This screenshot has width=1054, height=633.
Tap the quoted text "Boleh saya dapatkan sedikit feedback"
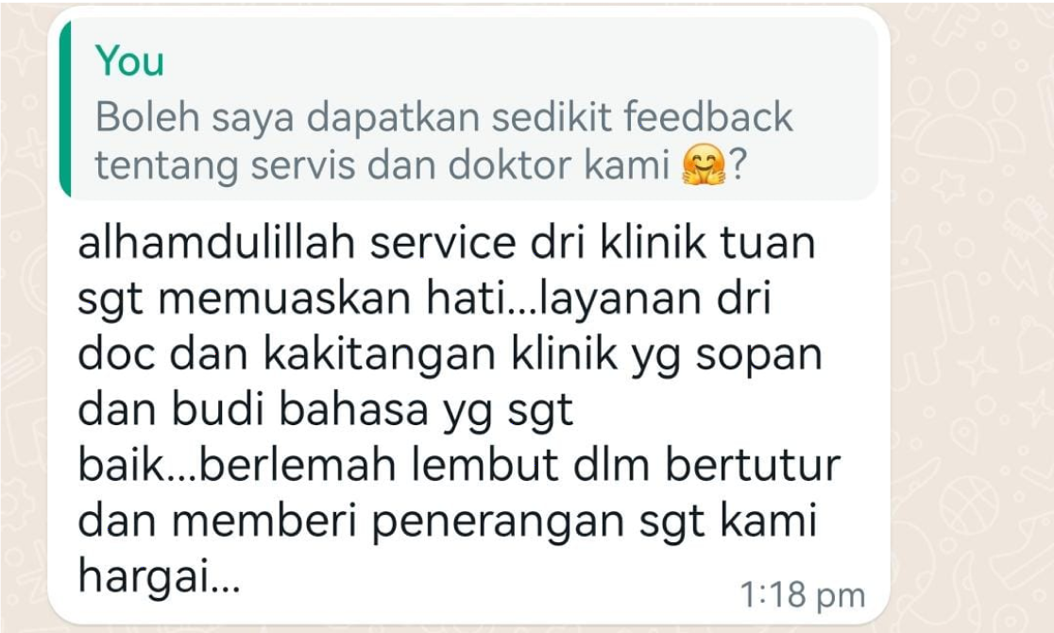coord(444,117)
